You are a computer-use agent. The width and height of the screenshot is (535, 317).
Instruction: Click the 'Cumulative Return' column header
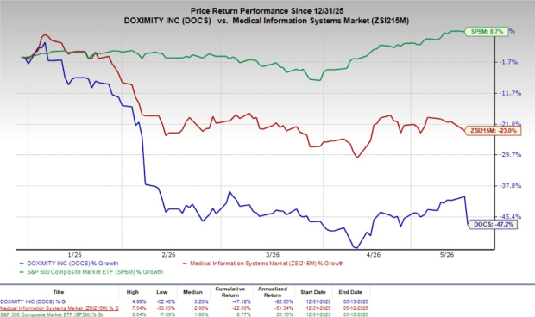230,292
